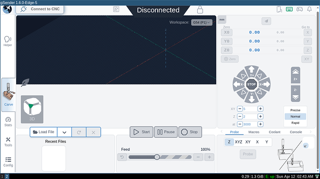This screenshot has width=320, height=179.
Task: Open the notifications bell
Action: tap(309, 9)
